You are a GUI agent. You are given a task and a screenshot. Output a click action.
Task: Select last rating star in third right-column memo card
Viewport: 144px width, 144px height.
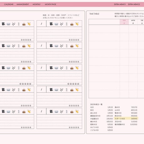pyautogui.click(x=78, y=84)
